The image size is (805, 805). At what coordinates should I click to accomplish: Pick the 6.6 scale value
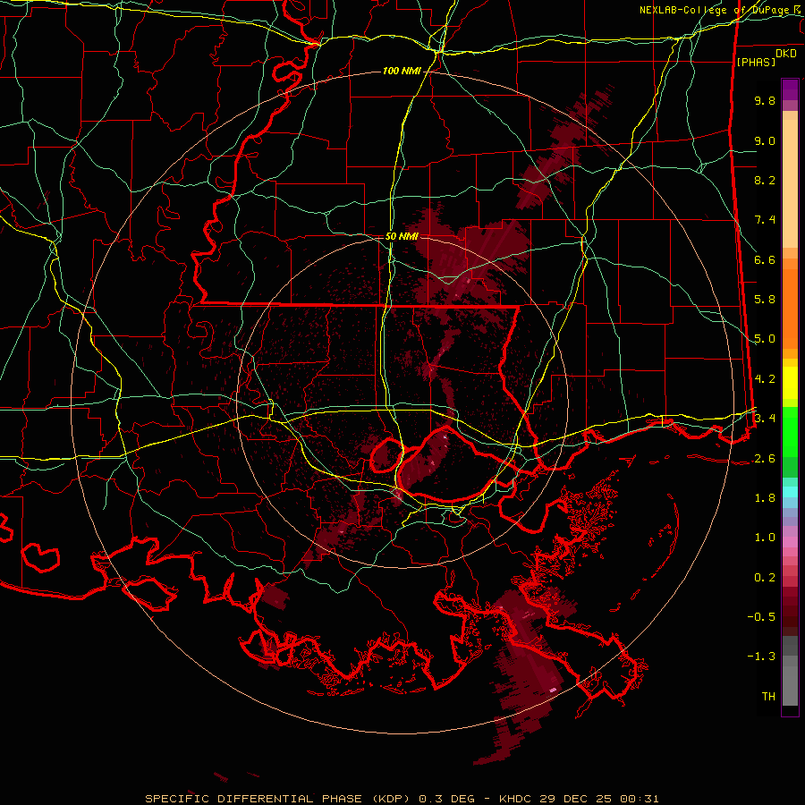click(x=765, y=259)
